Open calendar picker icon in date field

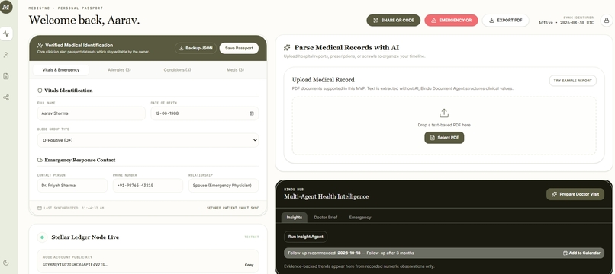tap(252, 113)
